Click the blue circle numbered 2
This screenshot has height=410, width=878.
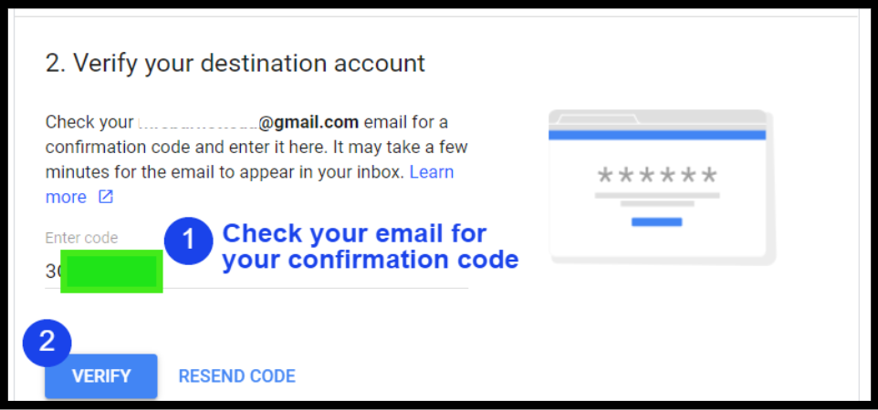click(x=47, y=342)
